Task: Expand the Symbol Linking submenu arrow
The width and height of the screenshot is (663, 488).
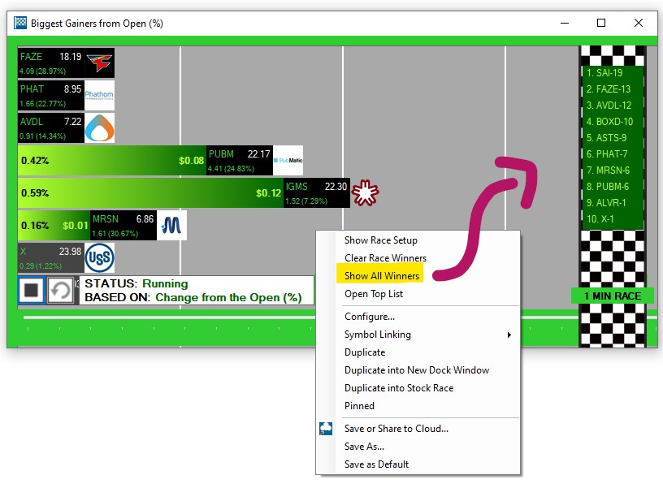Action: point(509,335)
